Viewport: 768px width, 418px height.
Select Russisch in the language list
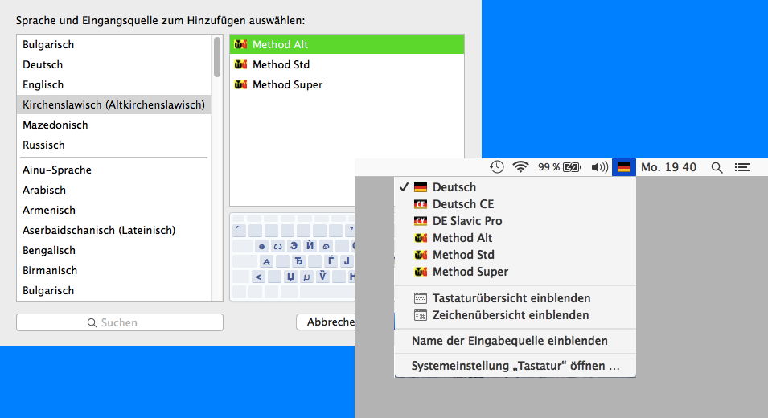click(43, 145)
